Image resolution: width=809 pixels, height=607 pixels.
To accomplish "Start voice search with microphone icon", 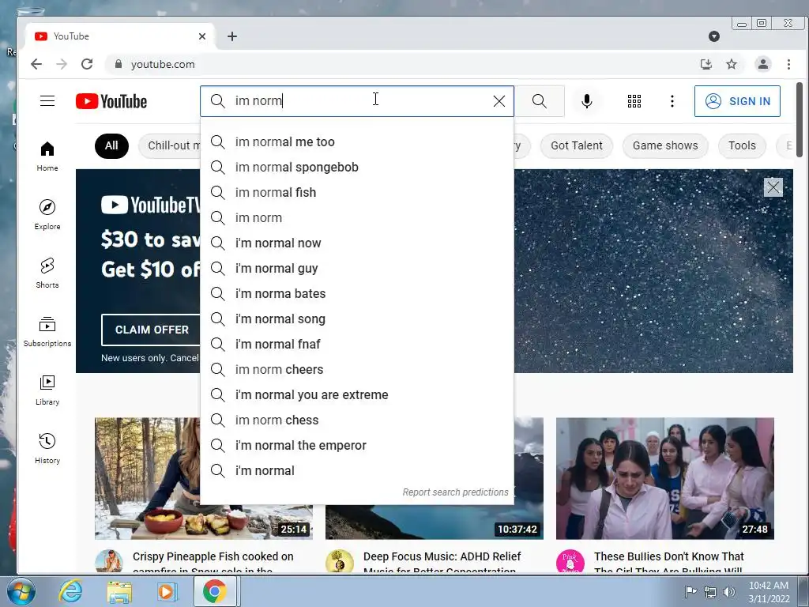I will [x=587, y=101].
